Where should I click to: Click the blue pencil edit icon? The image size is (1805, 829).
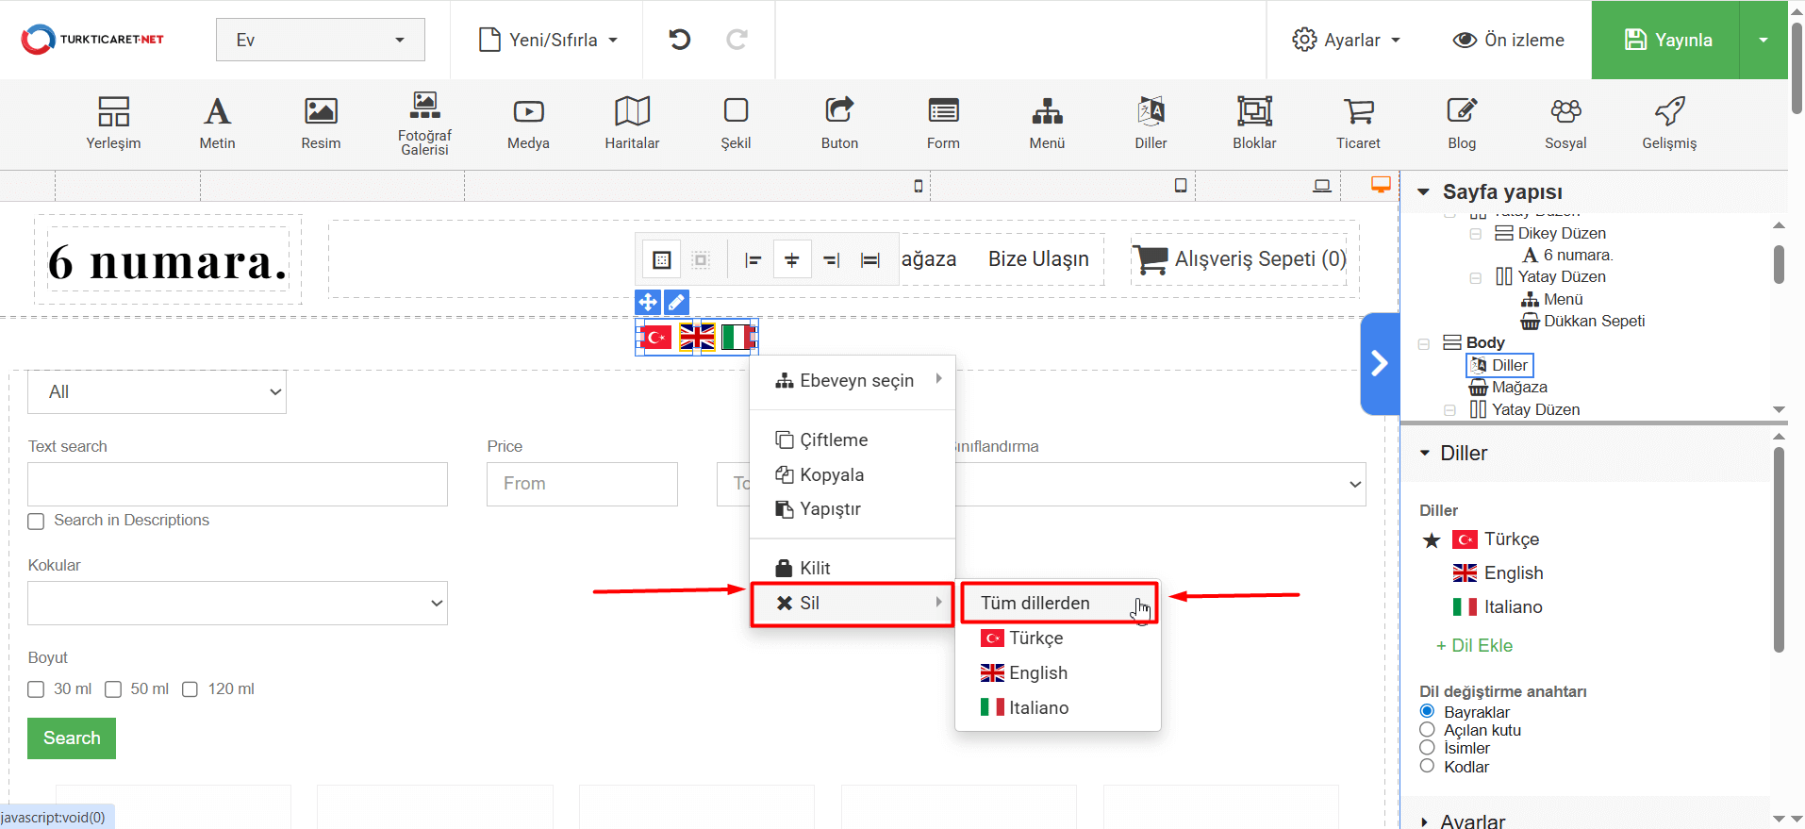[676, 302]
